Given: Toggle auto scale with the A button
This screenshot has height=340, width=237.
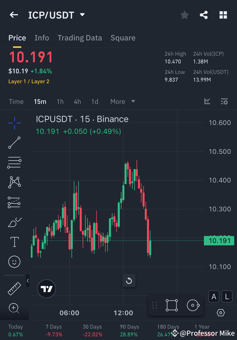Looking at the screenshot, I should 214,296.
